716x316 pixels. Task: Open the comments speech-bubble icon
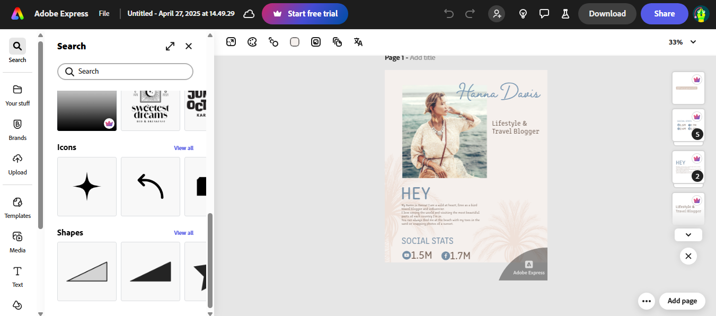(544, 14)
